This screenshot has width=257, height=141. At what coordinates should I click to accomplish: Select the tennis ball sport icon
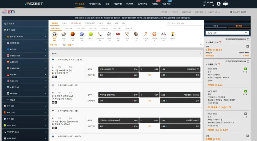click(x=91, y=34)
